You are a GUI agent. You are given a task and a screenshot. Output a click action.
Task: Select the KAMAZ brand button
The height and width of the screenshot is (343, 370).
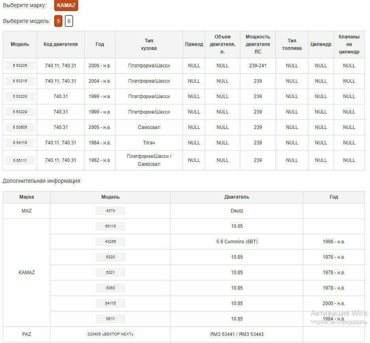(x=66, y=5)
